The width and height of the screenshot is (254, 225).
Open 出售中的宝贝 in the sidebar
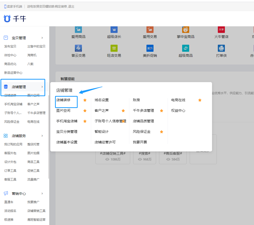[36, 46]
